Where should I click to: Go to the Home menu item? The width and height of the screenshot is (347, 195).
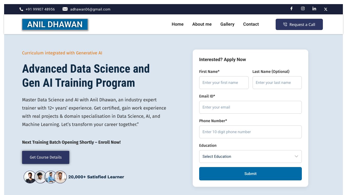coord(178,24)
